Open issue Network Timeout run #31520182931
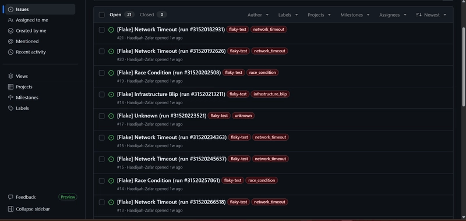 pyautogui.click(x=171, y=29)
